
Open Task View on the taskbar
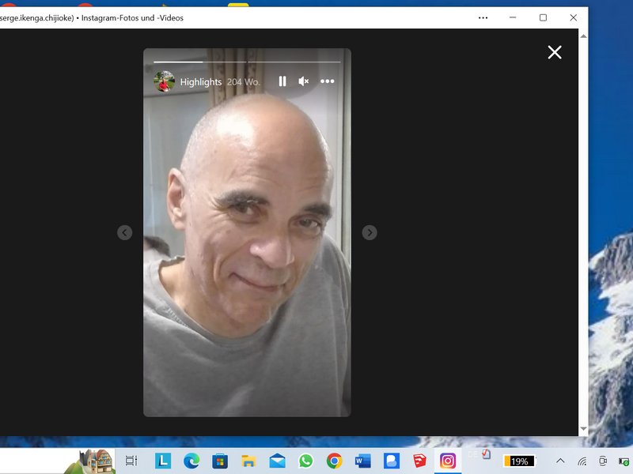(131, 461)
